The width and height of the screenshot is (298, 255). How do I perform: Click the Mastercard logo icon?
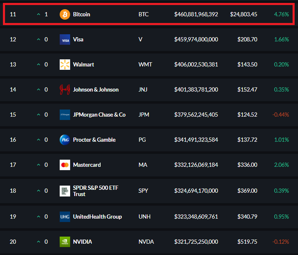click(65, 165)
